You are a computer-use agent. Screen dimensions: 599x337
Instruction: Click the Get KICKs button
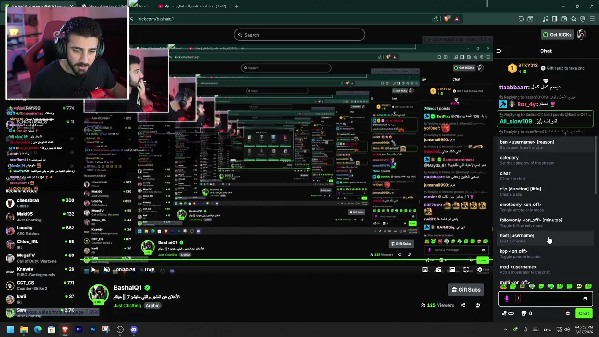click(x=557, y=35)
